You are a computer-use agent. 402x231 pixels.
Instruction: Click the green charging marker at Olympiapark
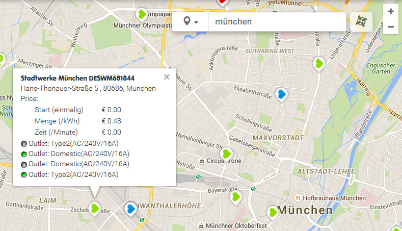coord(142,14)
